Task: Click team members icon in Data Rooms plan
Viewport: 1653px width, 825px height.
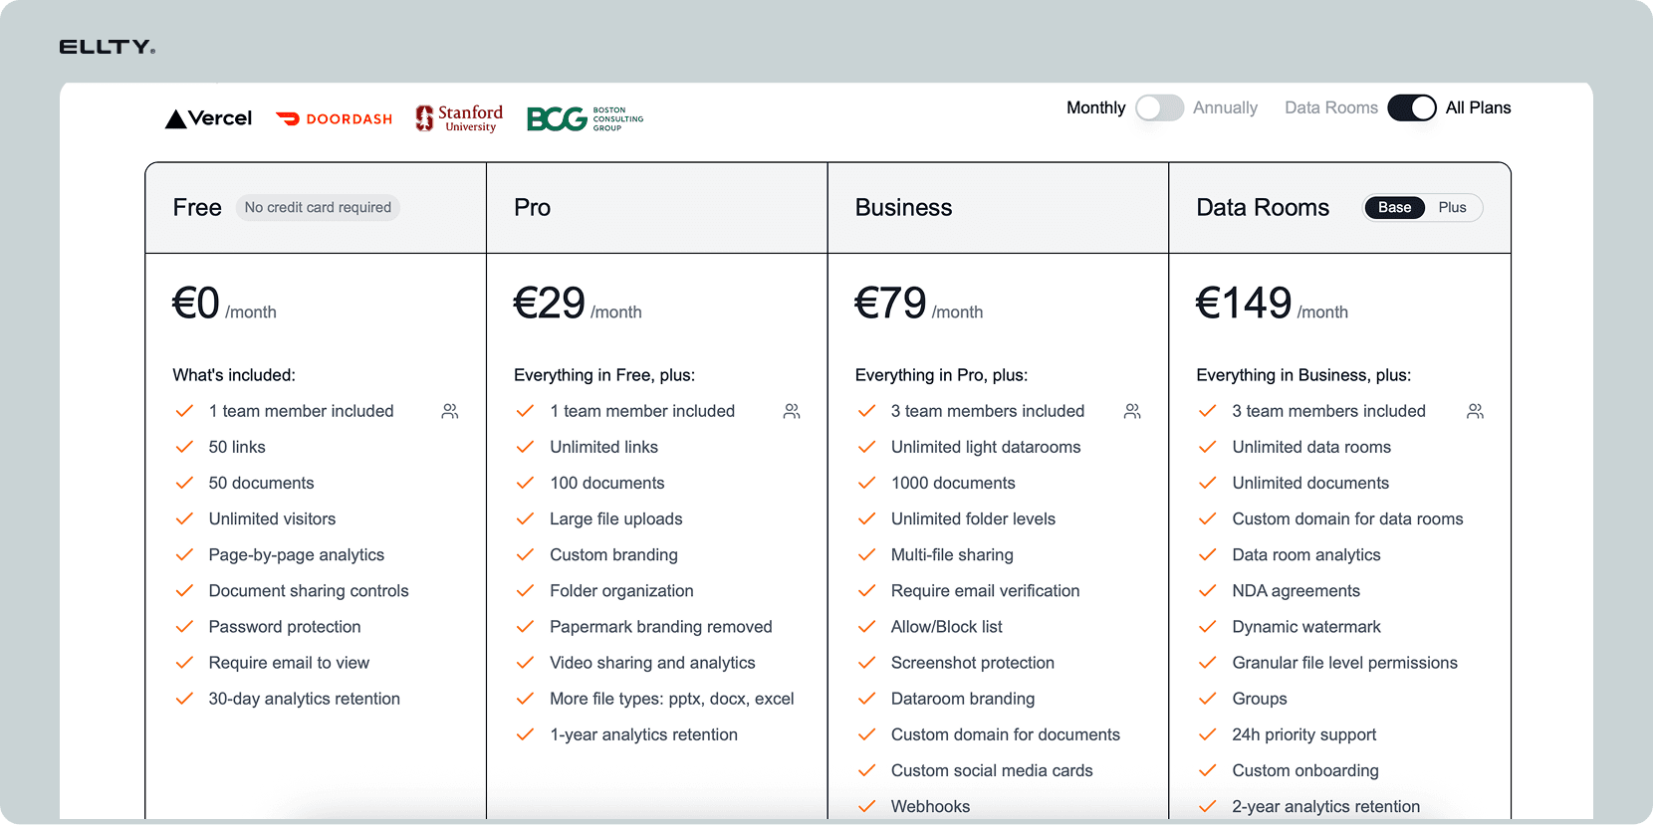Action: click(x=1475, y=411)
